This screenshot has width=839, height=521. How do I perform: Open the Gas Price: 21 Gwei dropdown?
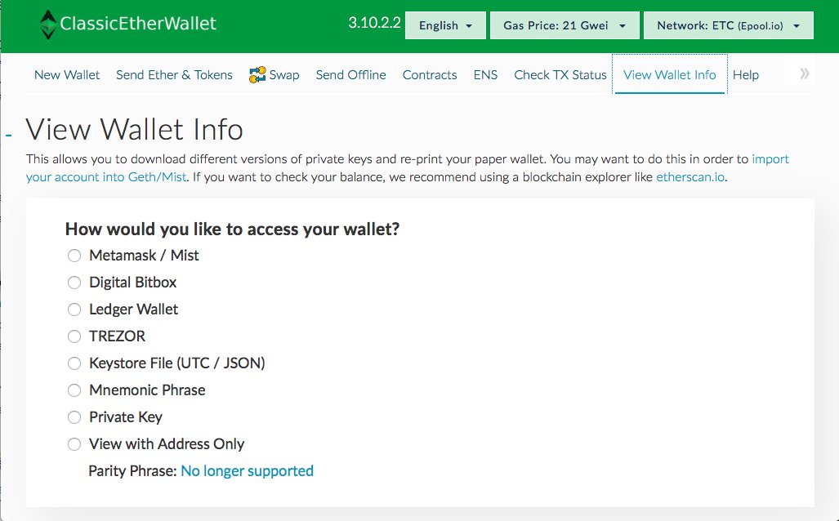[565, 25]
